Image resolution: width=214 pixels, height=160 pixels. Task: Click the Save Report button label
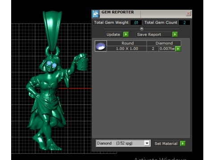pos(154,35)
